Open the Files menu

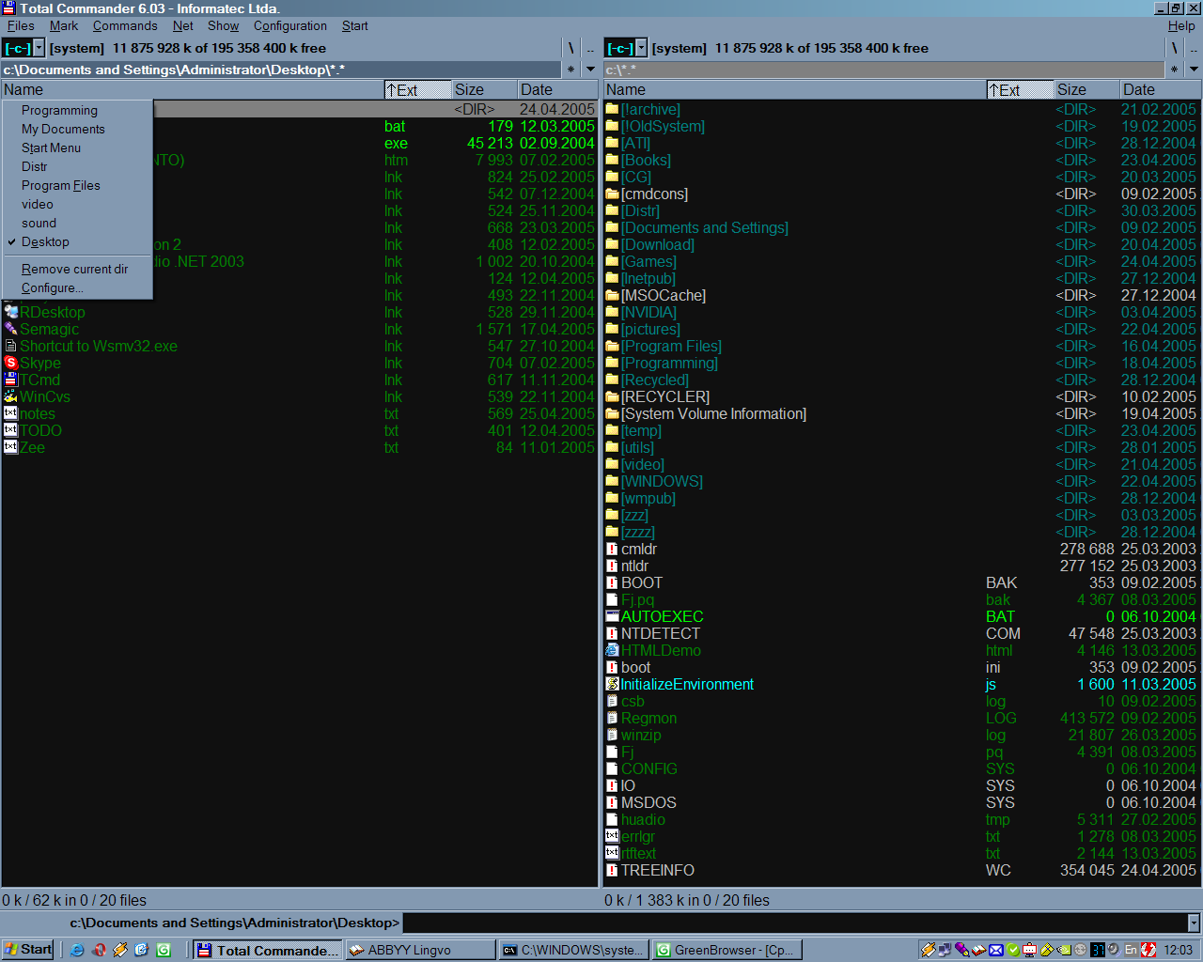[21, 26]
